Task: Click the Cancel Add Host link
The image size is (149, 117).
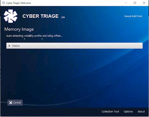Action: (x=133, y=16)
